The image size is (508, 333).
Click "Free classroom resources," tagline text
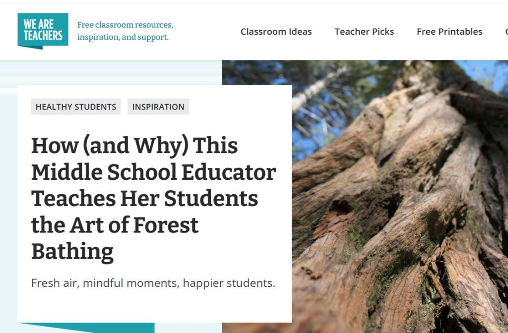click(x=126, y=25)
